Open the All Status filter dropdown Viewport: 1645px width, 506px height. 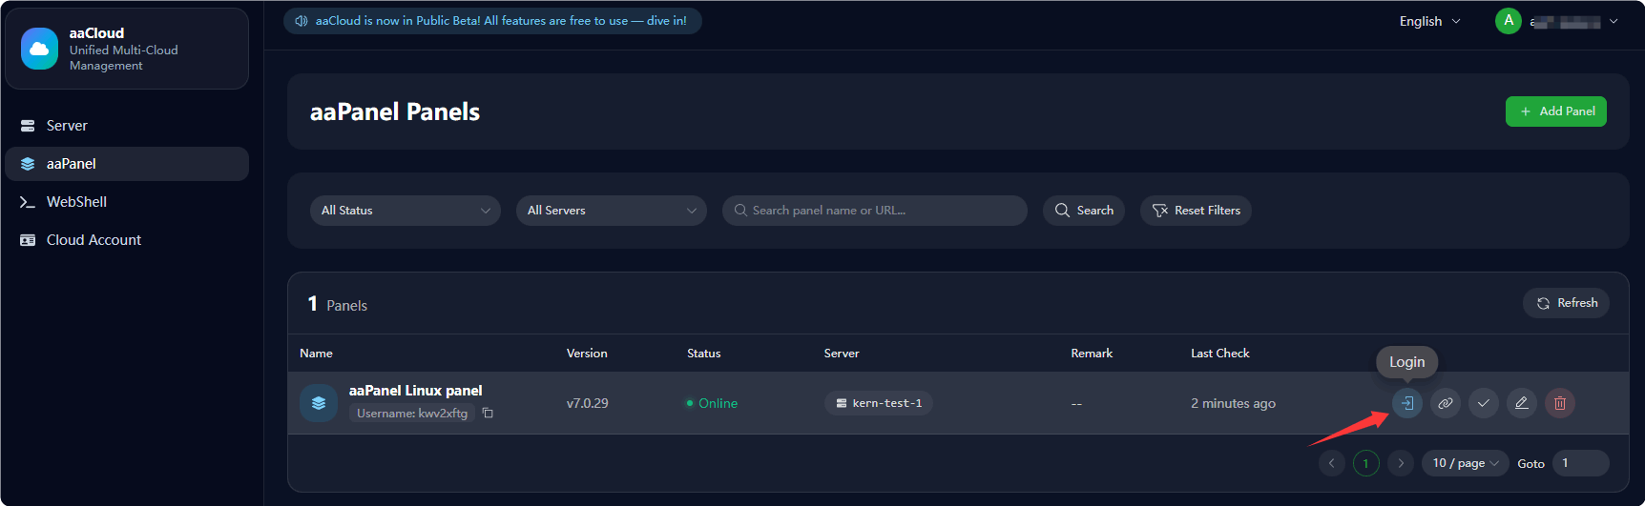[x=406, y=211]
